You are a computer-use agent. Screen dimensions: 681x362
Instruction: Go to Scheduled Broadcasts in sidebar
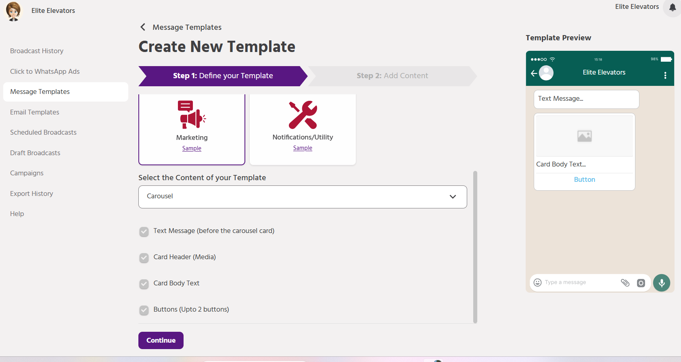coord(43,132)
